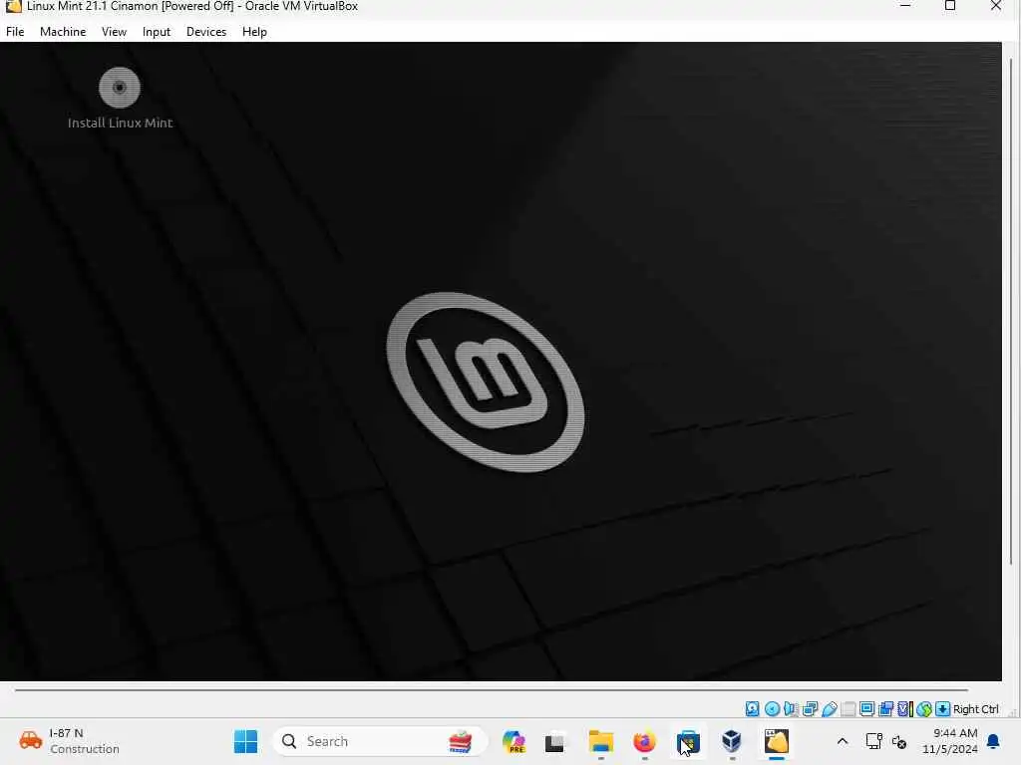
Task: Click the display monitor status icon
Action: tap(866, 709)
